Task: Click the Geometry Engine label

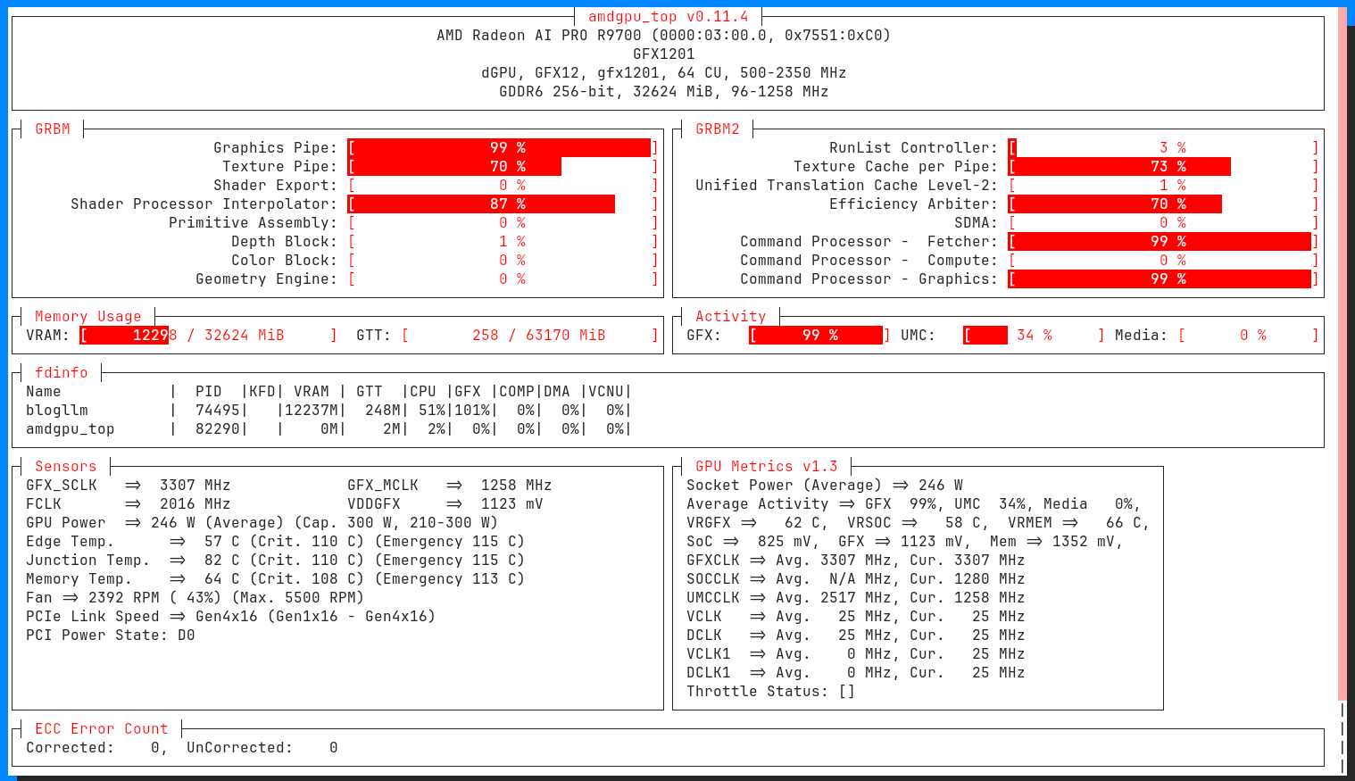Action: coord(266,278)
